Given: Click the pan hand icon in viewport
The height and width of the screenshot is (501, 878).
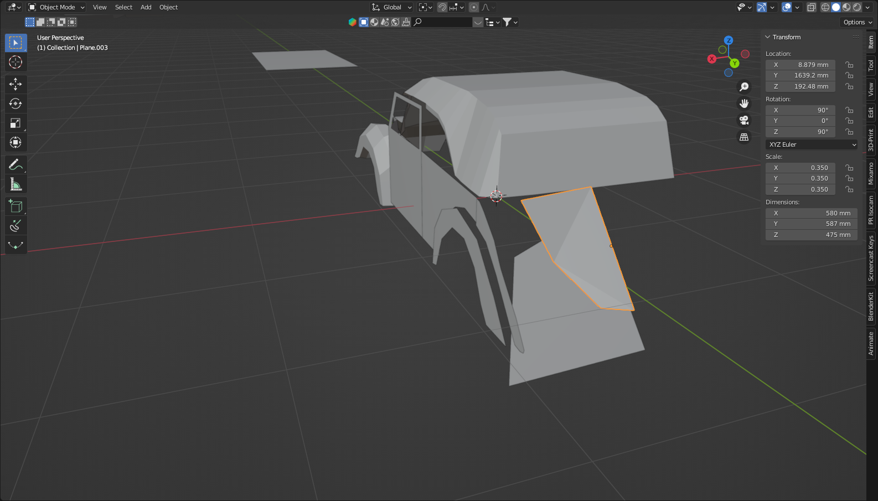Looking at the screenshot, I should [744, 104].
